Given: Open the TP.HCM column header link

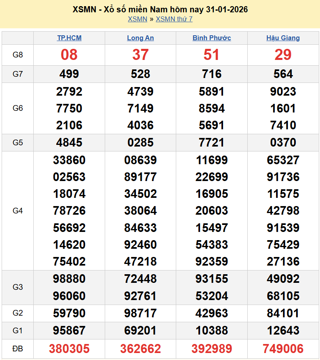Looking at the screenshot, I should pyautogui.click(x=69, y=38).
